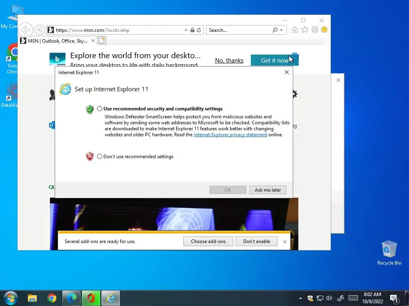Click Get it now button
Viewport: 409px width, 306px height.
274,61
